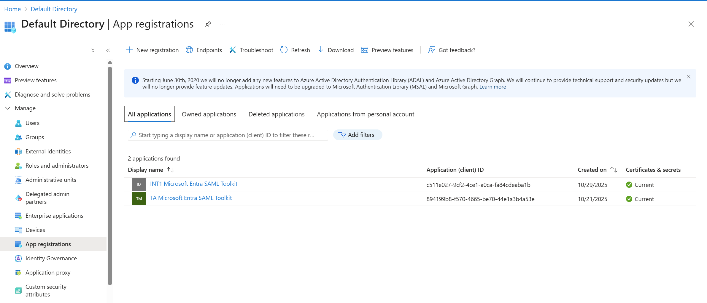Collapse the left navigation pane
Viewport: 707px width, 303px height.
[x=108, y=50]
